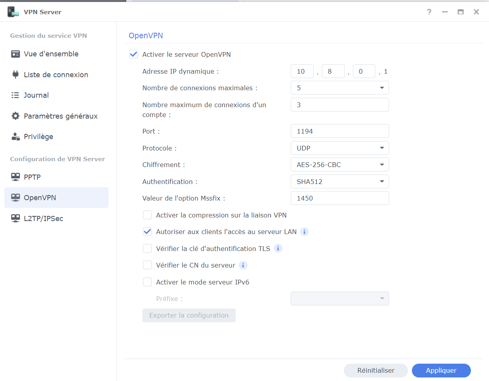This screenshot has height=381, width=489.
Task: Click the help question mark icon
Action: point(429,12)
